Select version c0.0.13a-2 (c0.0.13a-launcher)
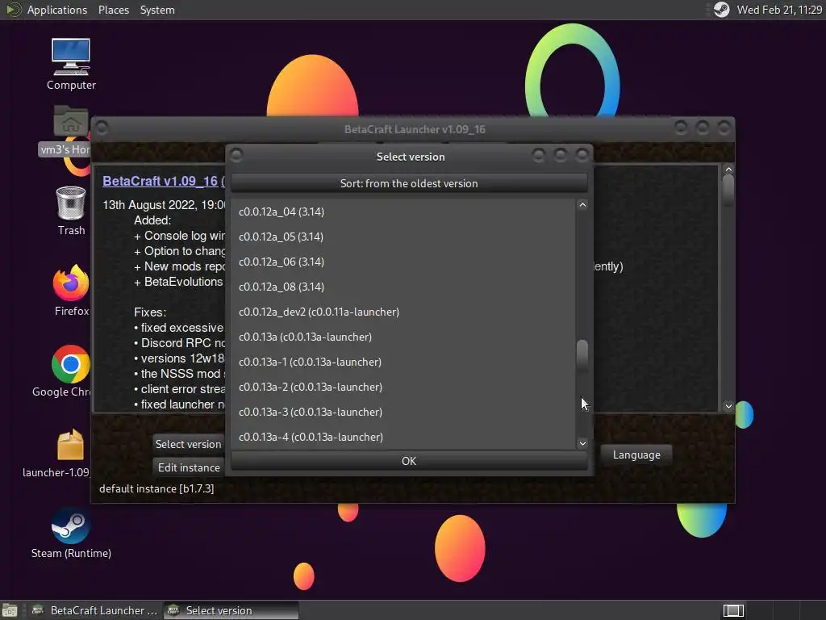Image resolution: width=826 pixels, height=620 pixels. coord(403,387)
